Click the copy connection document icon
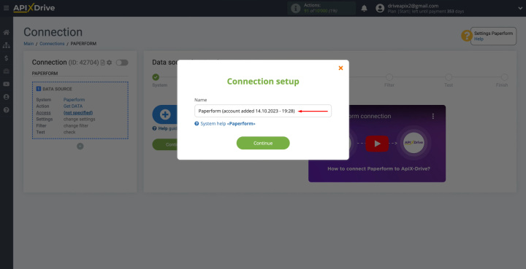This screenshot has width=526, height=269. 103,63
